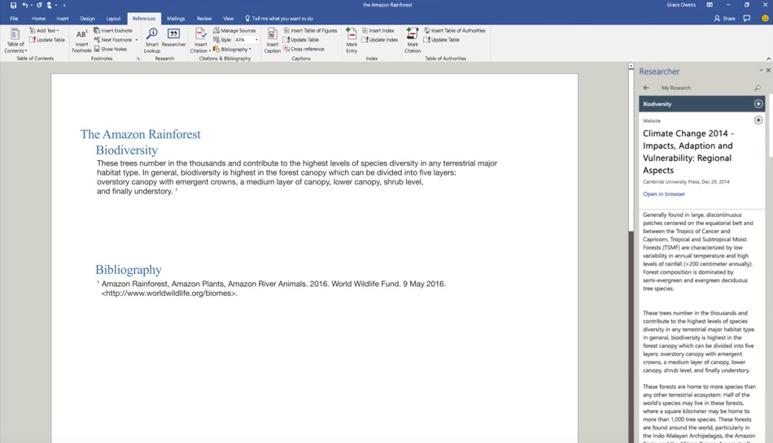Open the citation Style APA combo box
The width and height of the screenshot is (773, 443).
click(246, 40)
